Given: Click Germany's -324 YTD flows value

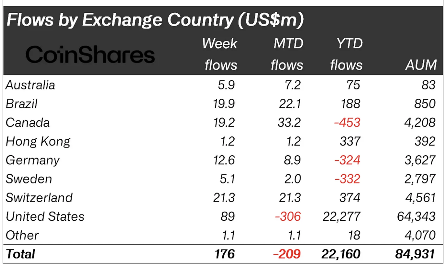Looking at the screenshot, I should 348,160.
